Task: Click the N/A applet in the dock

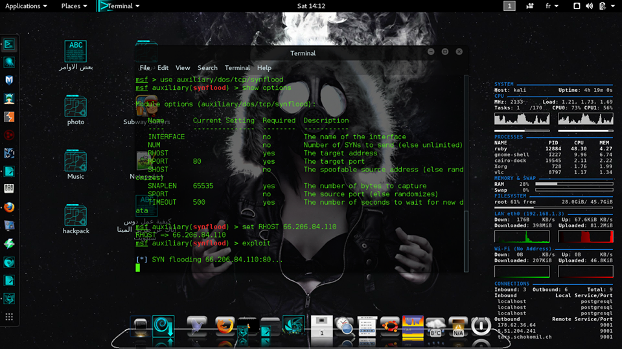Action: [x=458, y=327]
